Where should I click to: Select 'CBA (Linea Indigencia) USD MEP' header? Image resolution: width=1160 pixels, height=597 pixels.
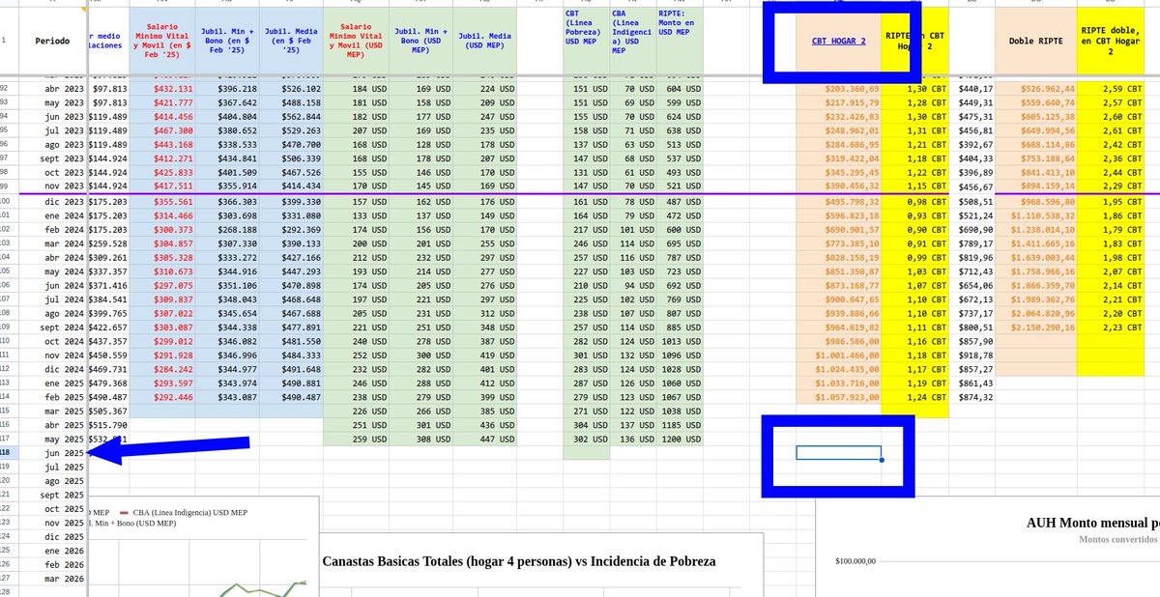pos(633,42)
